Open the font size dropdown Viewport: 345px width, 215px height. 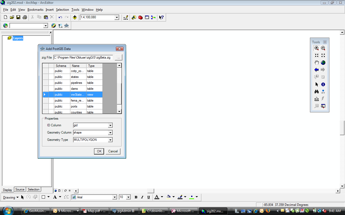(129, 197)
